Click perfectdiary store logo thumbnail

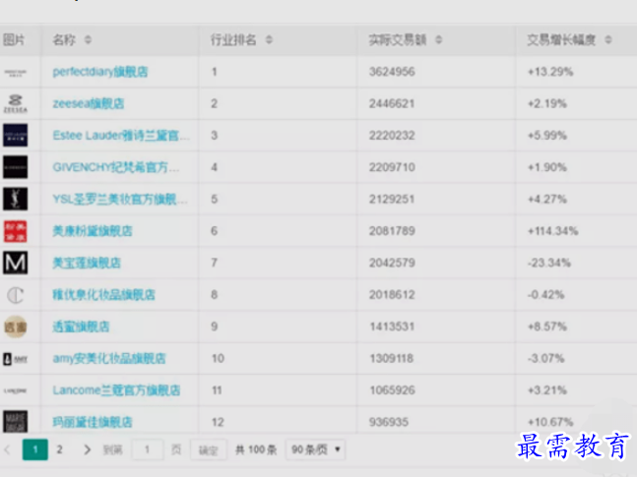pyautogui.click(x=16, y=72)
